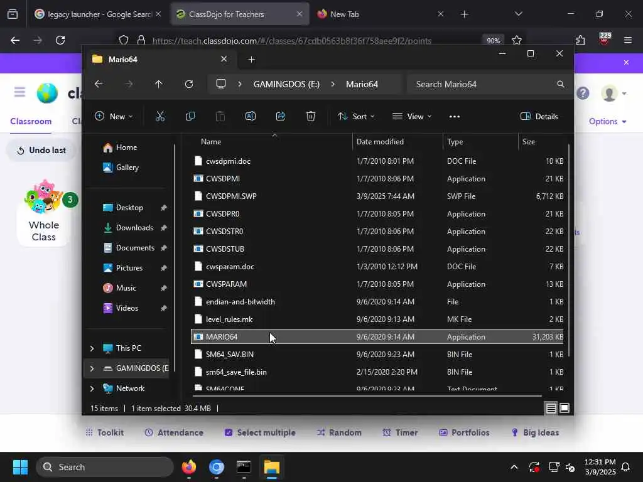This screenshot has height=482, width=643.
Task: Open Firefox list all tabs dropdown
Action: pyautogui.click(x=518, y=14)
